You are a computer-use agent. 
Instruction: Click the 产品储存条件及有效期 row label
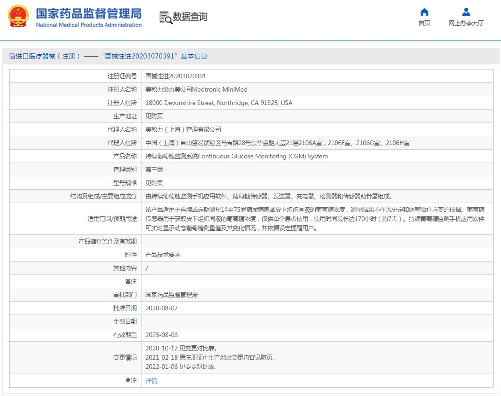tap(108, 242)
